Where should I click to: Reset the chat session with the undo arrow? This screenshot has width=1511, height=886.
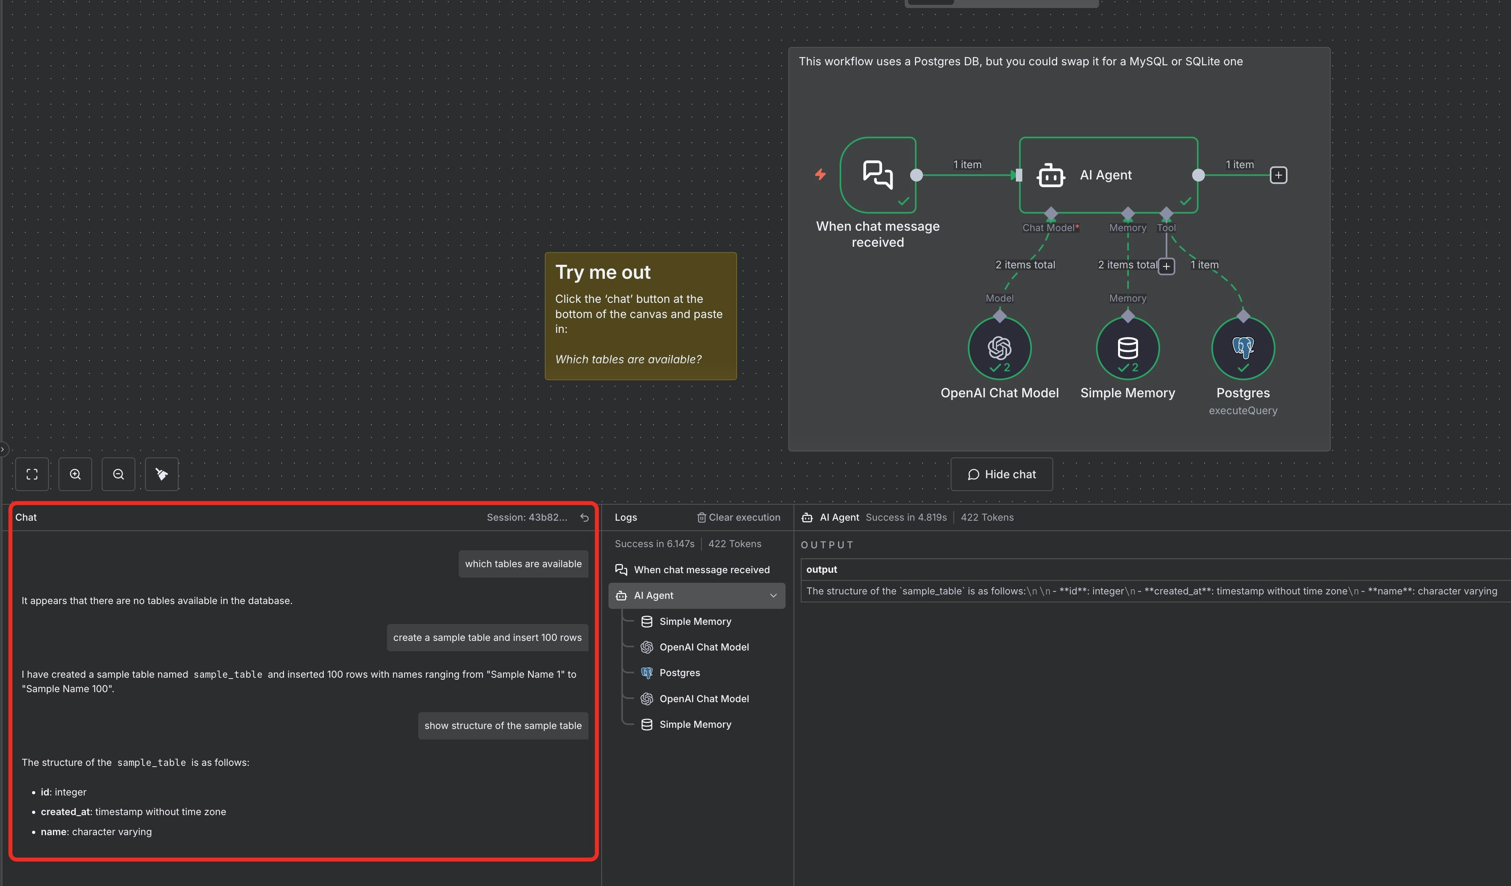584,517
